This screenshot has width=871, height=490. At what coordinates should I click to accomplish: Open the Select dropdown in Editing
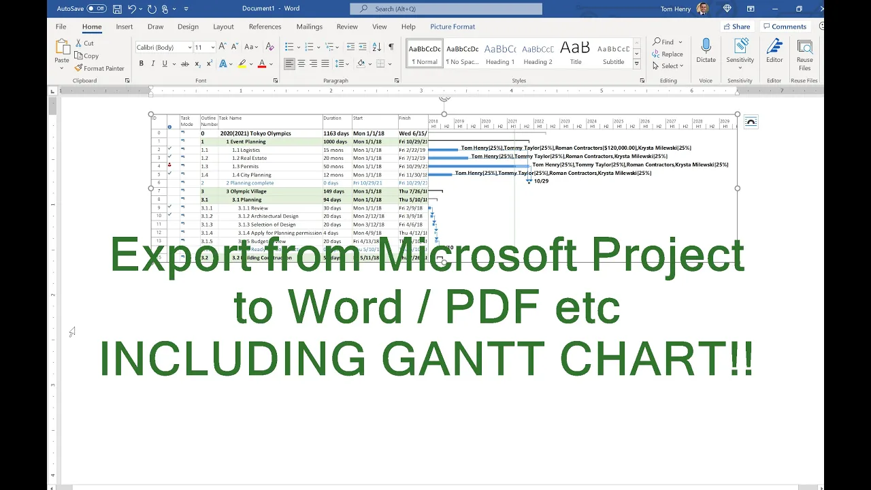coord(668,66)
